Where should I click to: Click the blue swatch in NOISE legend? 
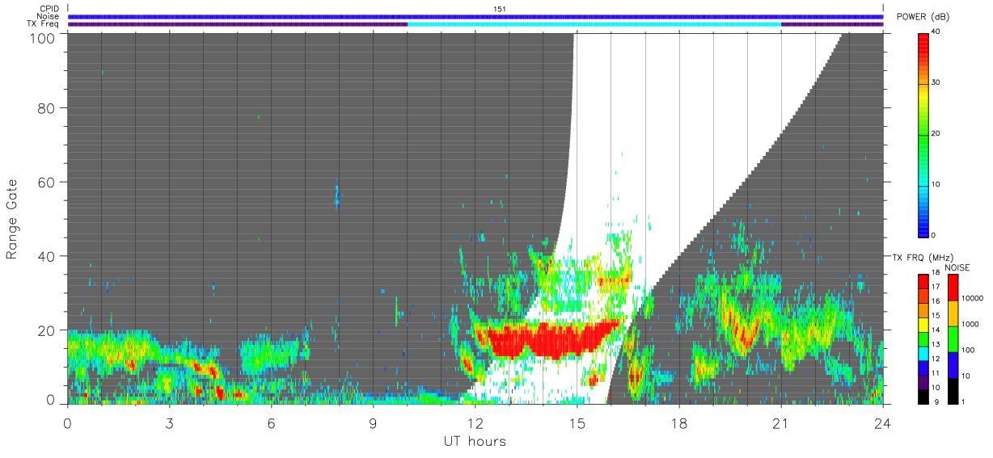[953, 365]
